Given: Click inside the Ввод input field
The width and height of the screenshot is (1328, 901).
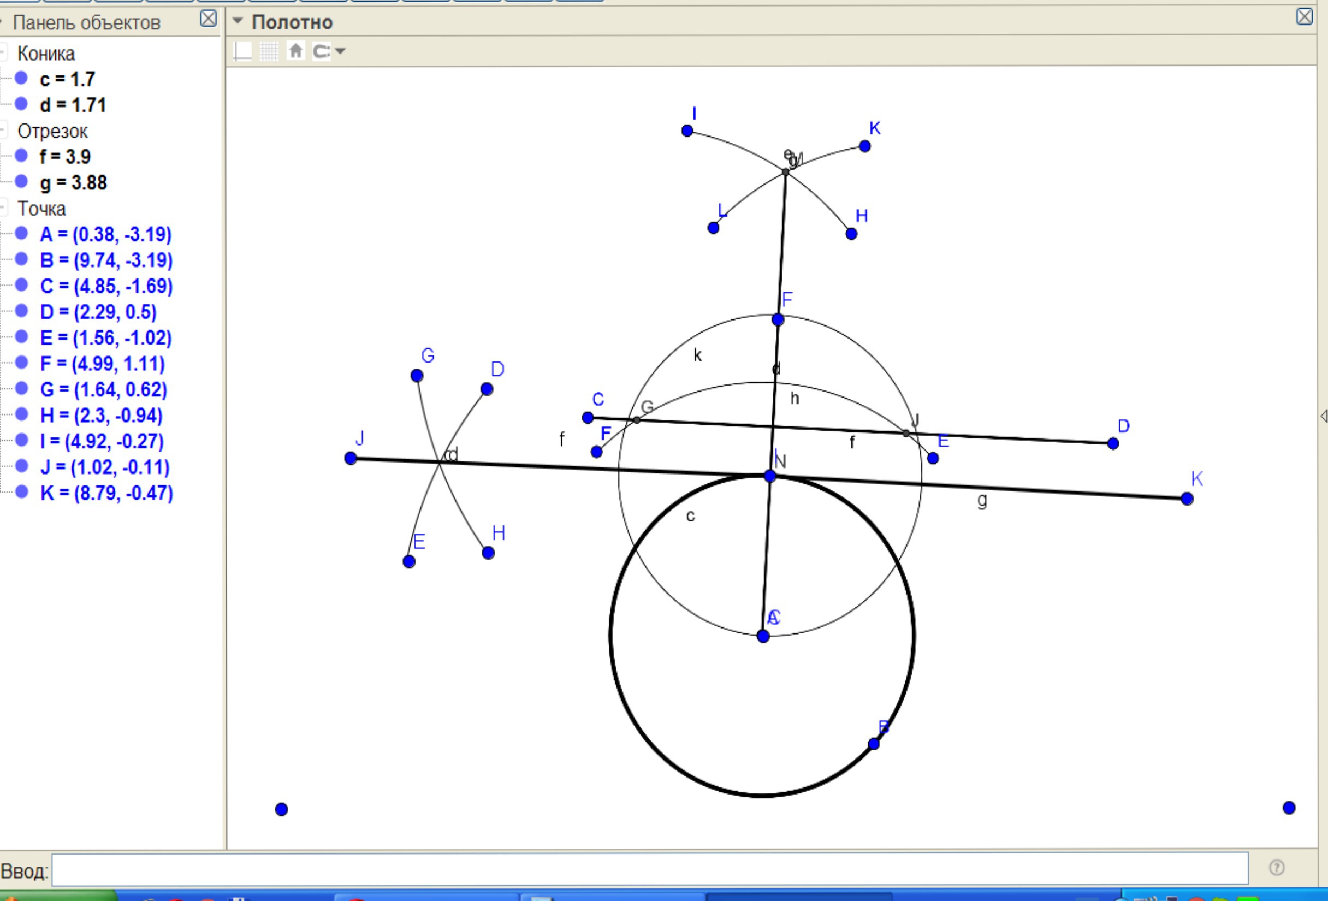Looking at the screenshot, I should click(x=649, y=869).
